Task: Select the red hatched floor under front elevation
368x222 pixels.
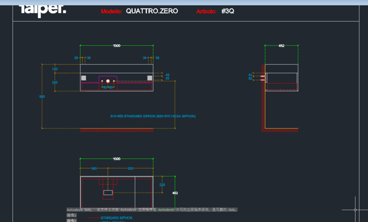Action: point(117,130)
